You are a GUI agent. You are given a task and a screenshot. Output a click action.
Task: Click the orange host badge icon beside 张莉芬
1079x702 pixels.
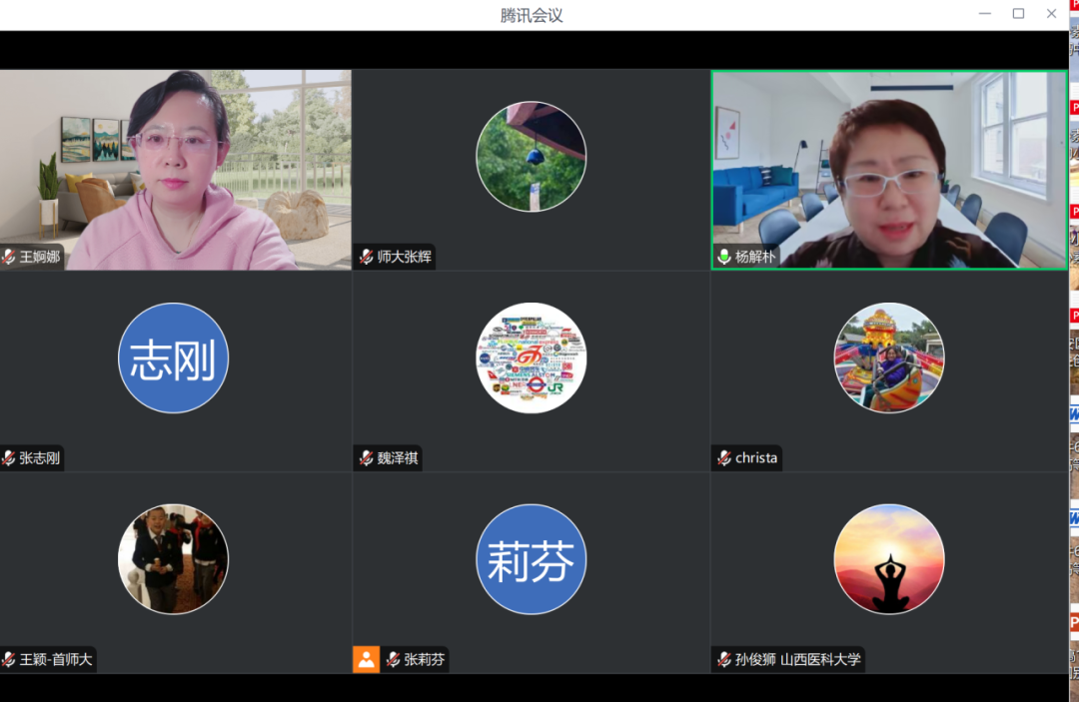tap(366, 659)
